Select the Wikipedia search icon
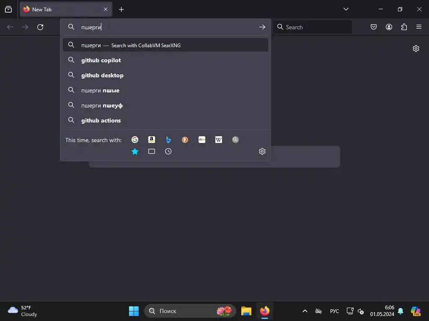The width and height of the screenshot is (429, 321). [219, 140]
